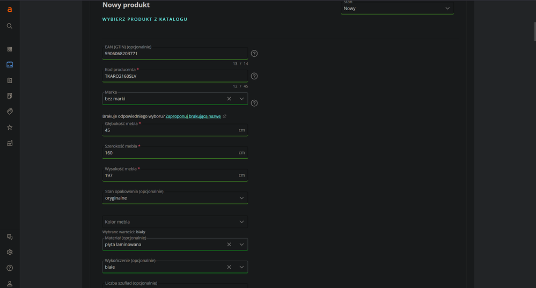Click 'Liczba szuflad (opcjonalnie)' label
The image size is (536, 288).
tap(131, 283)
